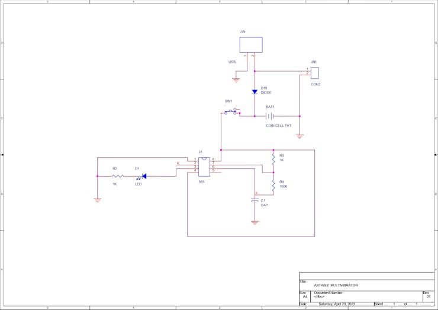
Task: Click the COIN CELL THT label
Action: (278, 126)
